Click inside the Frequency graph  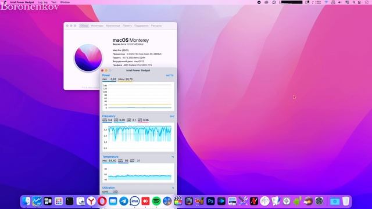click(x=138, y=137)
